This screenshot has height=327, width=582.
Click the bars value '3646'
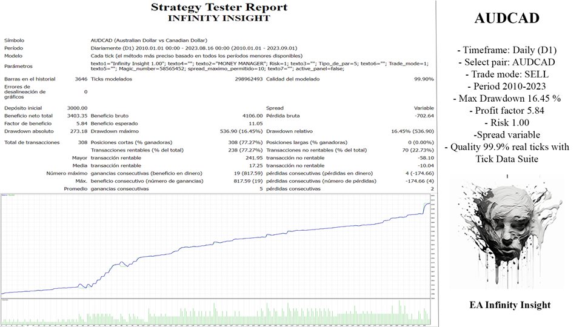click(81, 79)
